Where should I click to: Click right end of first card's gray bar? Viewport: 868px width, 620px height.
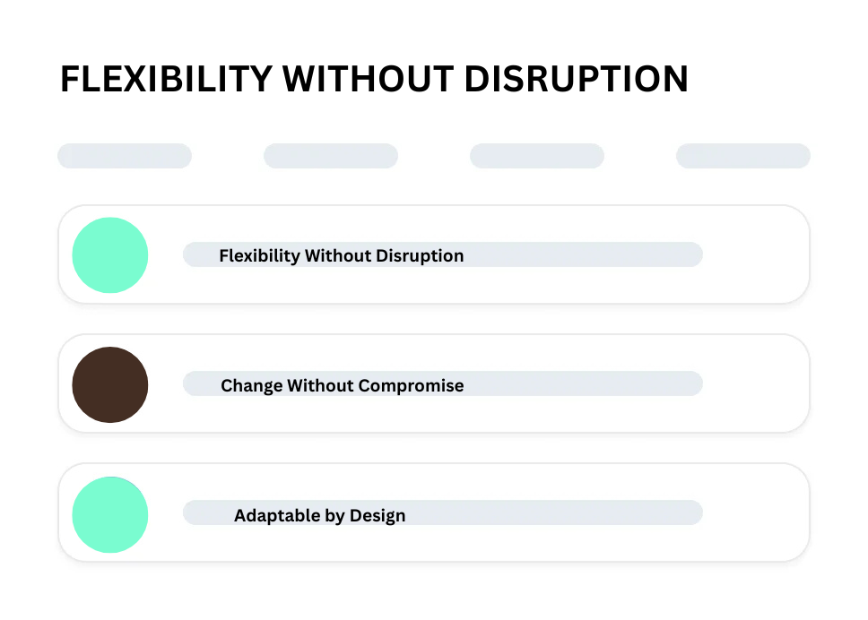point(686,254)
